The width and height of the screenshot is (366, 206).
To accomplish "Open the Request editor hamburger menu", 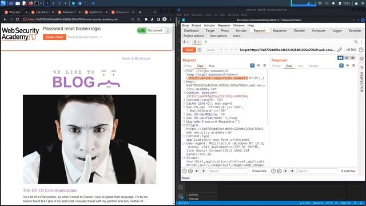I will pyautogui.click(x=264, y=66).
